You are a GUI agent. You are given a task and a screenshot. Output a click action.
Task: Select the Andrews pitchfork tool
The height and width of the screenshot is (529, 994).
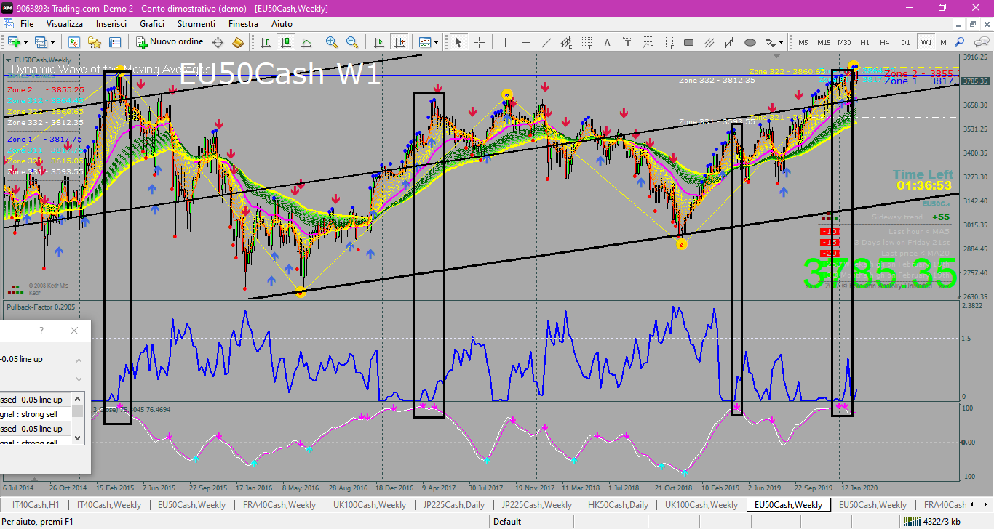729,42
